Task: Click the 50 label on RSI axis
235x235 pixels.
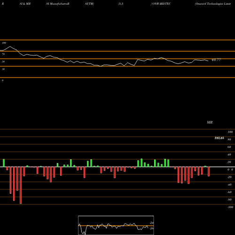Action: tap(3, 62)
